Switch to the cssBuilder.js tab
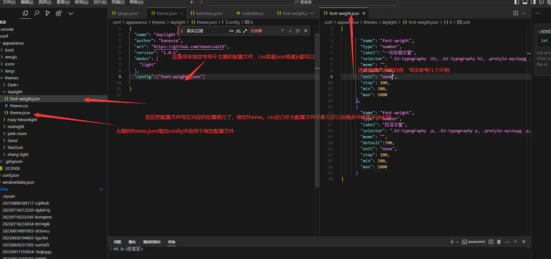 click(x=252, y=13)
